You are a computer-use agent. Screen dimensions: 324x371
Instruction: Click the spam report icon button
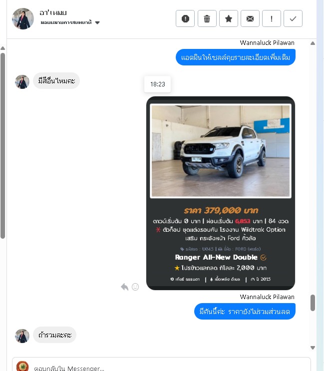tap(185, 18)
